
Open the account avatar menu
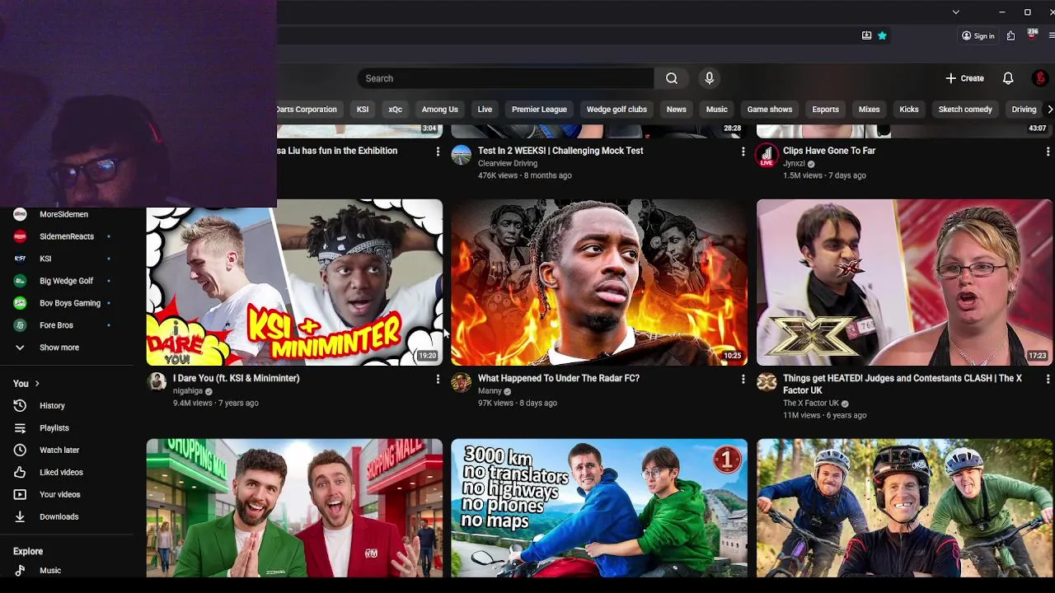[1040, 78]
